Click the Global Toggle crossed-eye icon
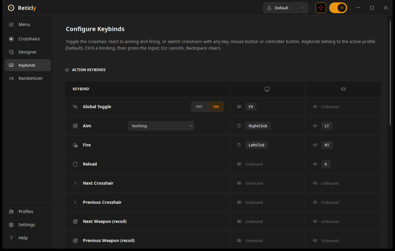The image size is (395, 251). 75,107
